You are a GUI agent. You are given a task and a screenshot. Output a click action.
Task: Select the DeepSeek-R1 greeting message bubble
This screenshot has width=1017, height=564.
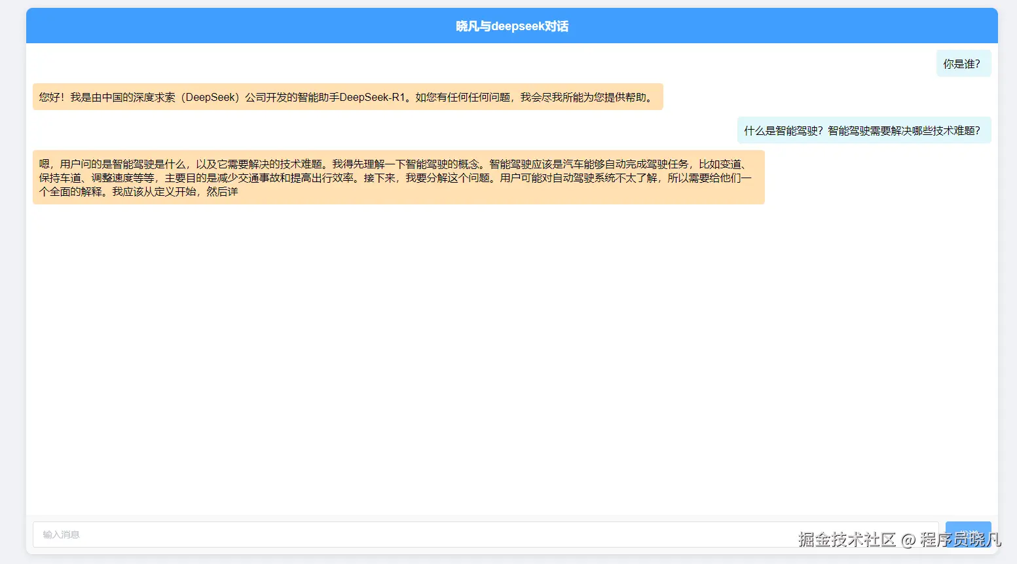[347, 96]
